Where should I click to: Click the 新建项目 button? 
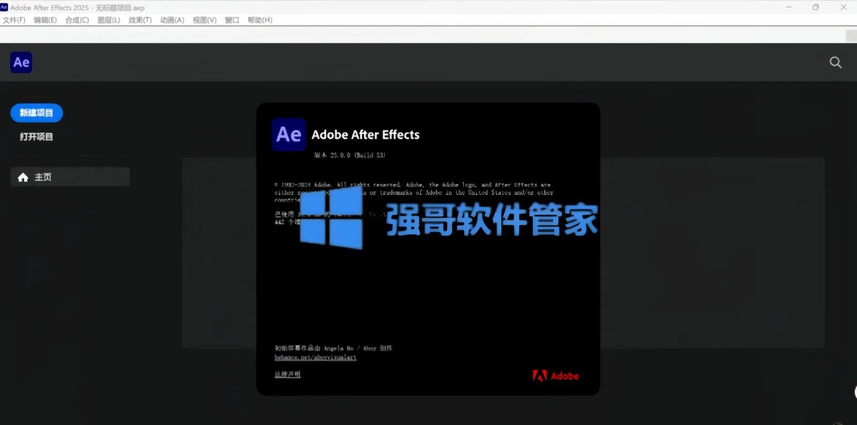click(36, 113)
